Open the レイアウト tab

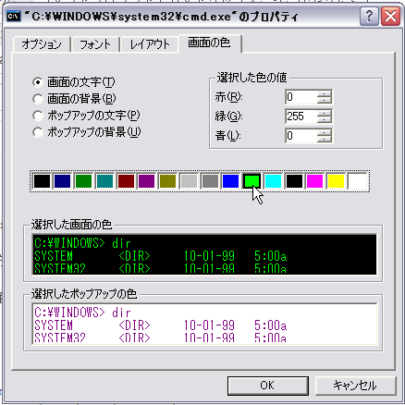point(150,44)
